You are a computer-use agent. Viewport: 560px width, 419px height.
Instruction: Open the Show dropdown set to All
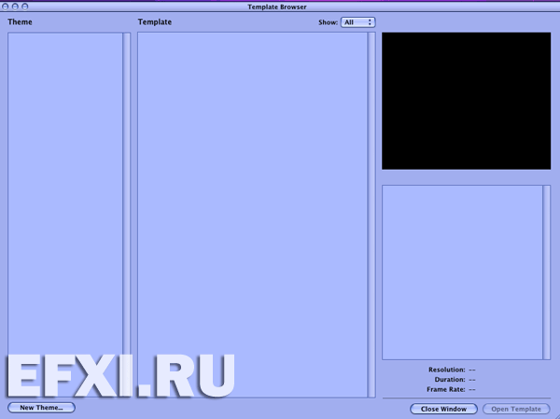coord(357,22)
